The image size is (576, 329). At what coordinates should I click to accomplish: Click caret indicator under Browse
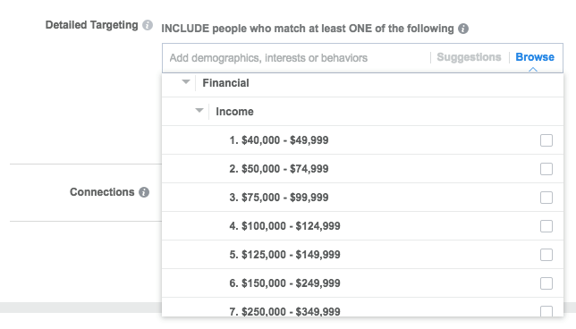[x=533, y=70]
